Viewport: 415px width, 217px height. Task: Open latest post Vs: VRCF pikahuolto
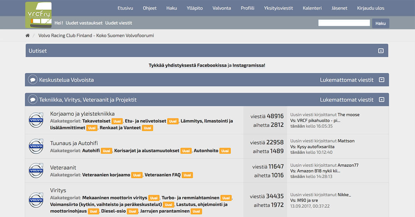click(x=315, y=121)
